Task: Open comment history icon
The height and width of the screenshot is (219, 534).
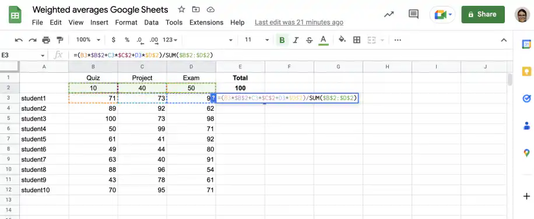Action: pyautogui.click(x=413, y=15)
